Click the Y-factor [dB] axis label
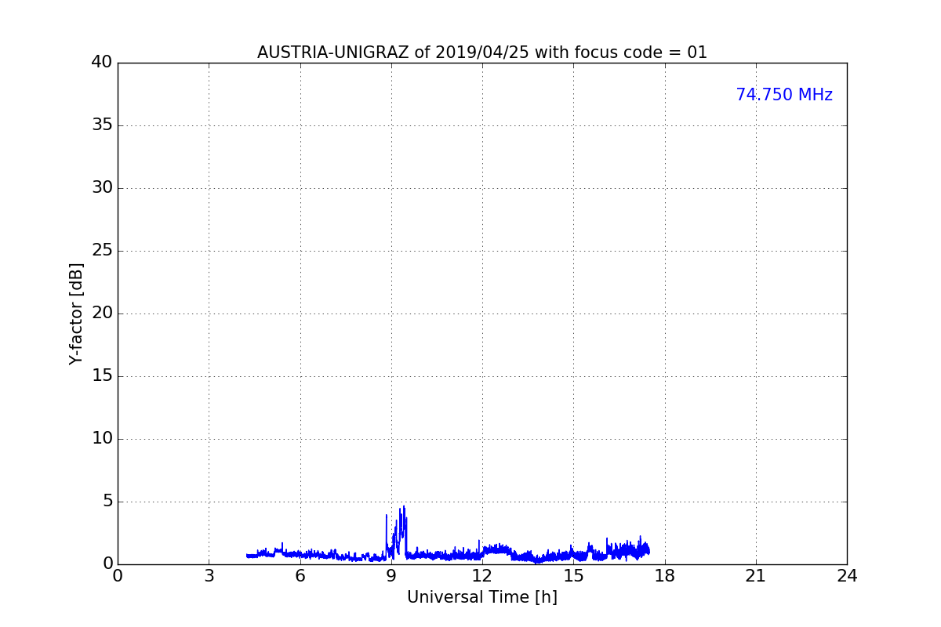 click(x=76, y=313)
